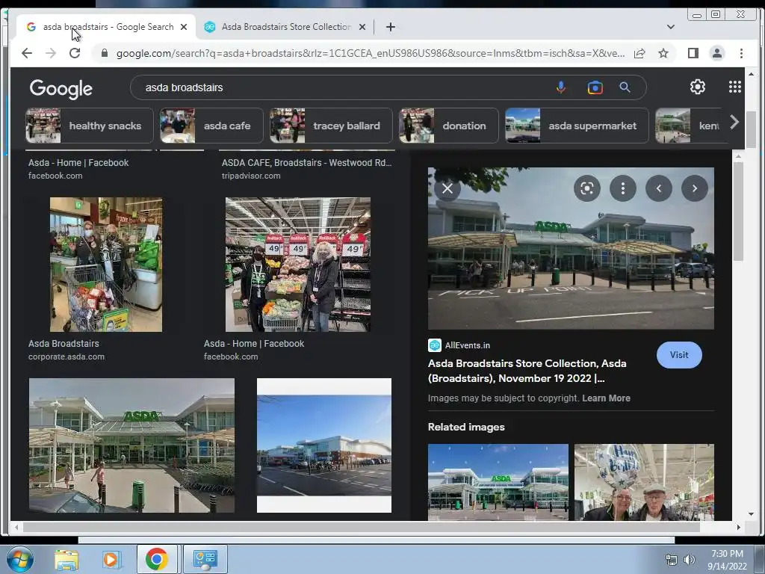This screenshot has width=765, height=574.
Task: Show next image in preview
Action: (694, 188)
